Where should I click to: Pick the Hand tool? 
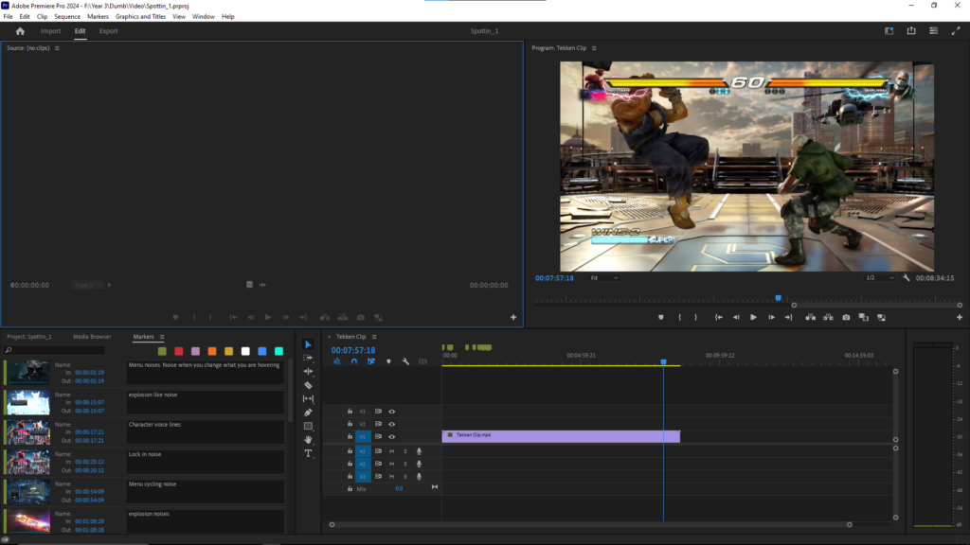[x=308, y=440]
